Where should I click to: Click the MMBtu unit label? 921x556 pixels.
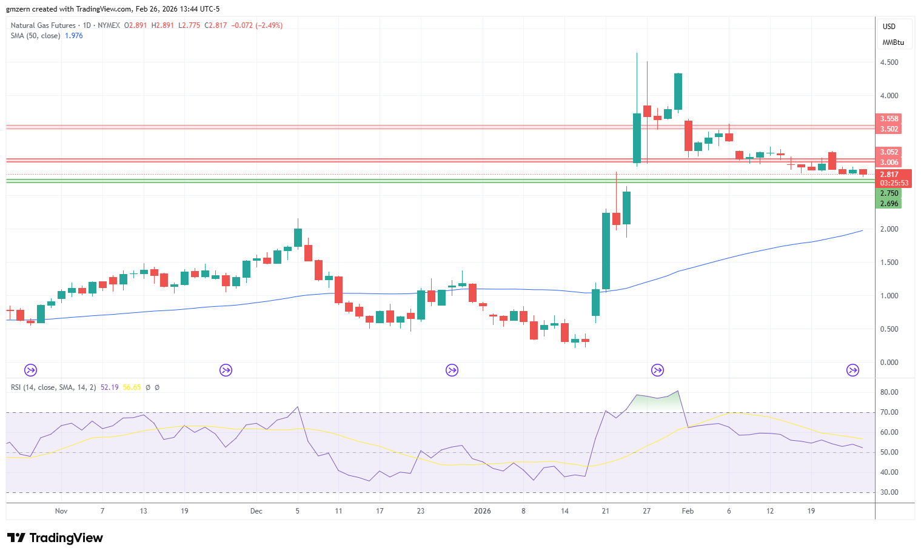tap(893, 42)
